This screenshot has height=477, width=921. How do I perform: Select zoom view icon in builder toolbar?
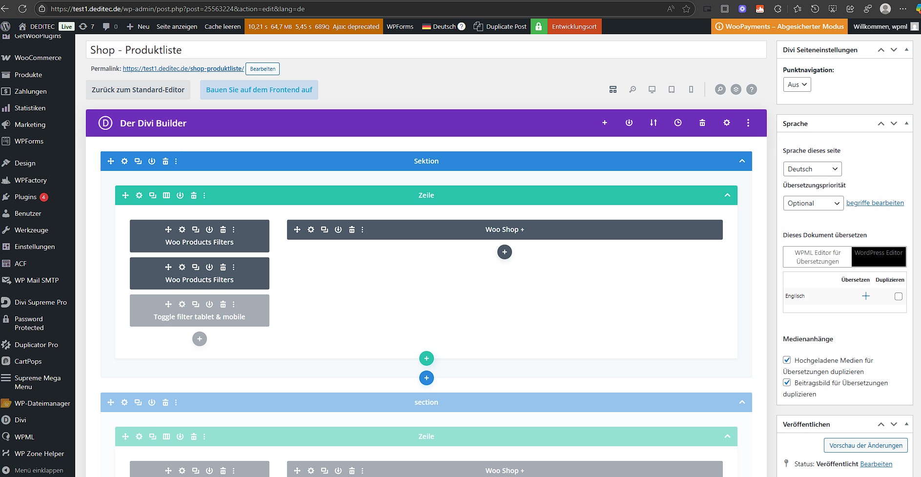tap(633, 89)
